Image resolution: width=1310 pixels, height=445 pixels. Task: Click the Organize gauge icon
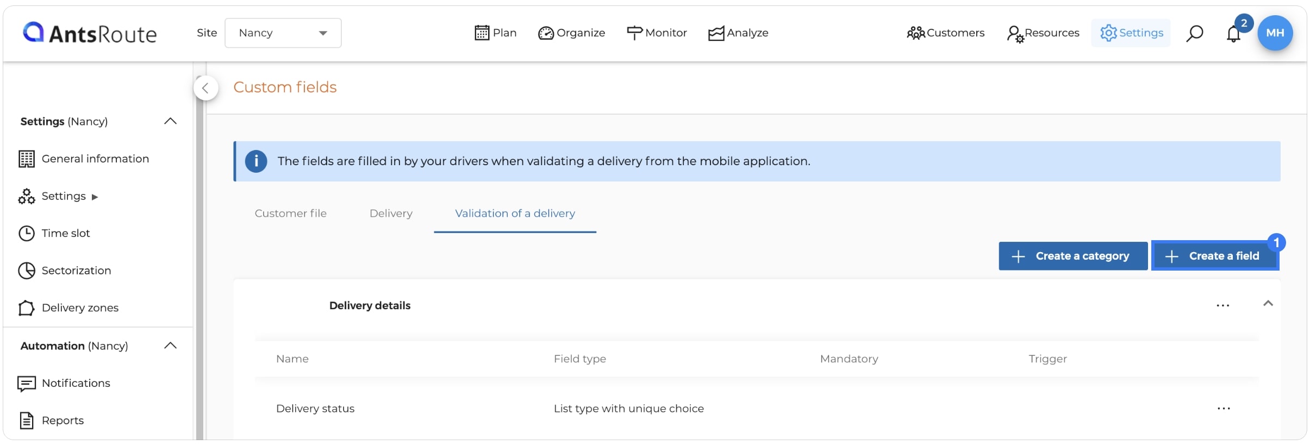click(x=546, y=33)
